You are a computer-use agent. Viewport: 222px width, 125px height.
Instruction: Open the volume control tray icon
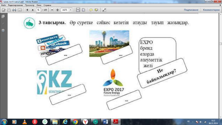pos(201,122)
